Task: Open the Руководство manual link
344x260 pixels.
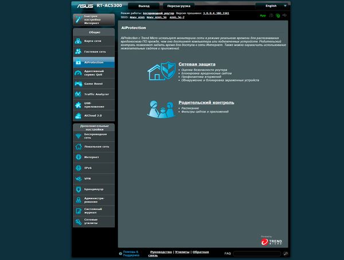Action: [x=161, y=252]
